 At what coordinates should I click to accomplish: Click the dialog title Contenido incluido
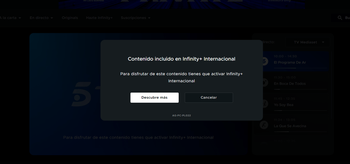pos(181,59)
